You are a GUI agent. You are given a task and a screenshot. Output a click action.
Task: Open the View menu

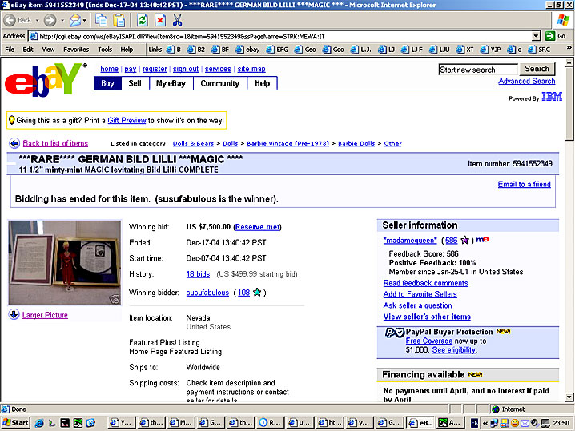pyautogui.click(x=48, y=50)
